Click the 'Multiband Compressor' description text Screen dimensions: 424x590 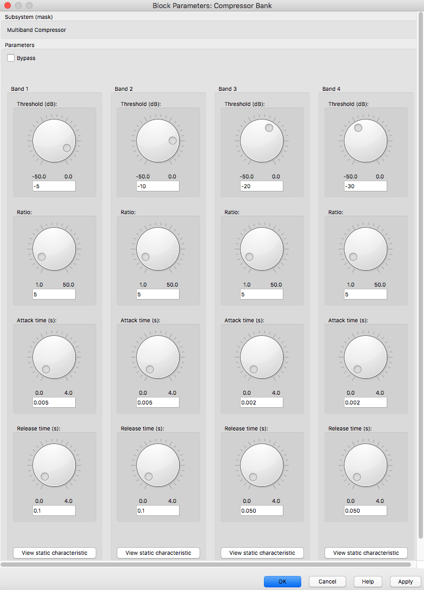[36, 30]
